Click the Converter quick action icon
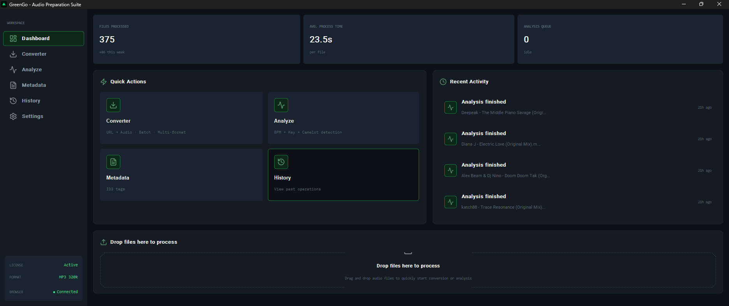This screenshot has height=306, width=729. pyautogui.click(x=113, y=105)
